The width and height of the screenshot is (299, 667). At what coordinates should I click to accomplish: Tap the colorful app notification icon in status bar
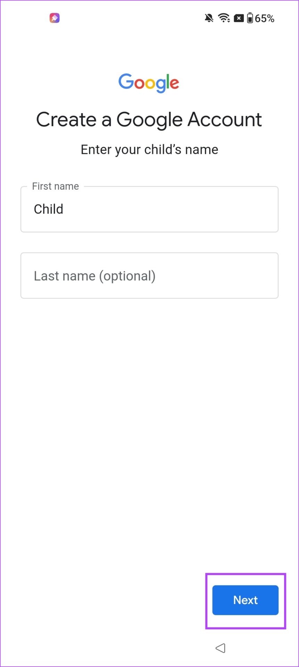coord(55,18)
